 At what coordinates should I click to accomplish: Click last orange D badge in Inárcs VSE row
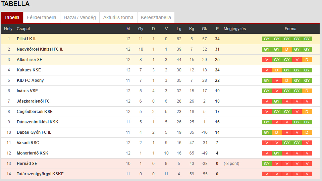click(307, 91)
